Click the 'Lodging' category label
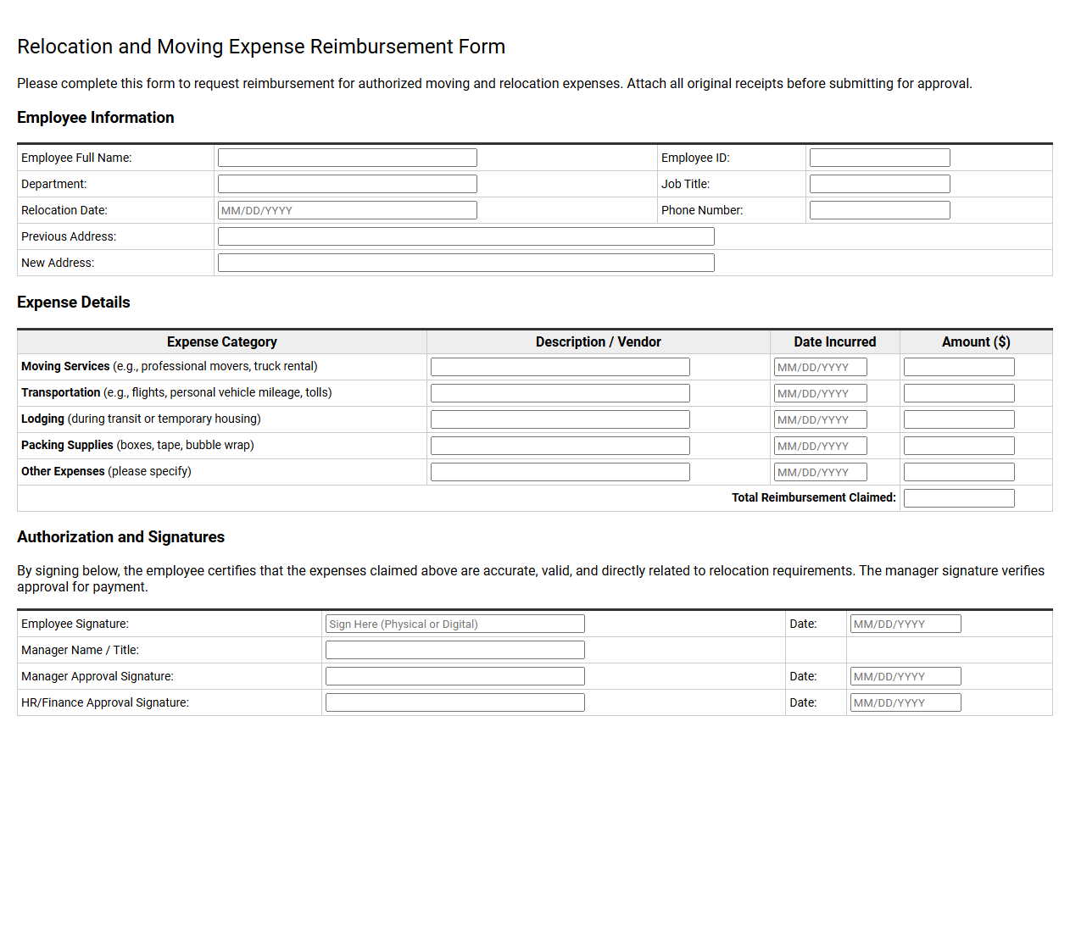The height and width of the screenshot is (949, 1070). [42, 419]
